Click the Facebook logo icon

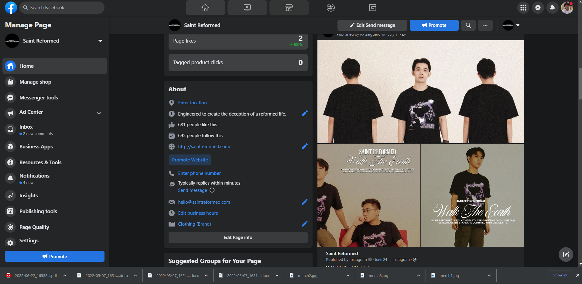point(11,8)
